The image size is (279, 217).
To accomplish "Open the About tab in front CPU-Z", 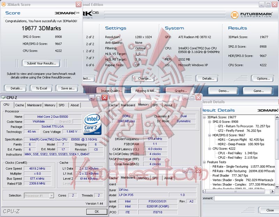I will coord(74,105).
